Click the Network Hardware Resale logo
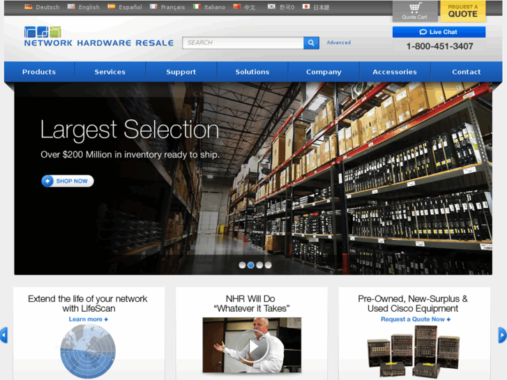507x380 pixels. point(98,36)
